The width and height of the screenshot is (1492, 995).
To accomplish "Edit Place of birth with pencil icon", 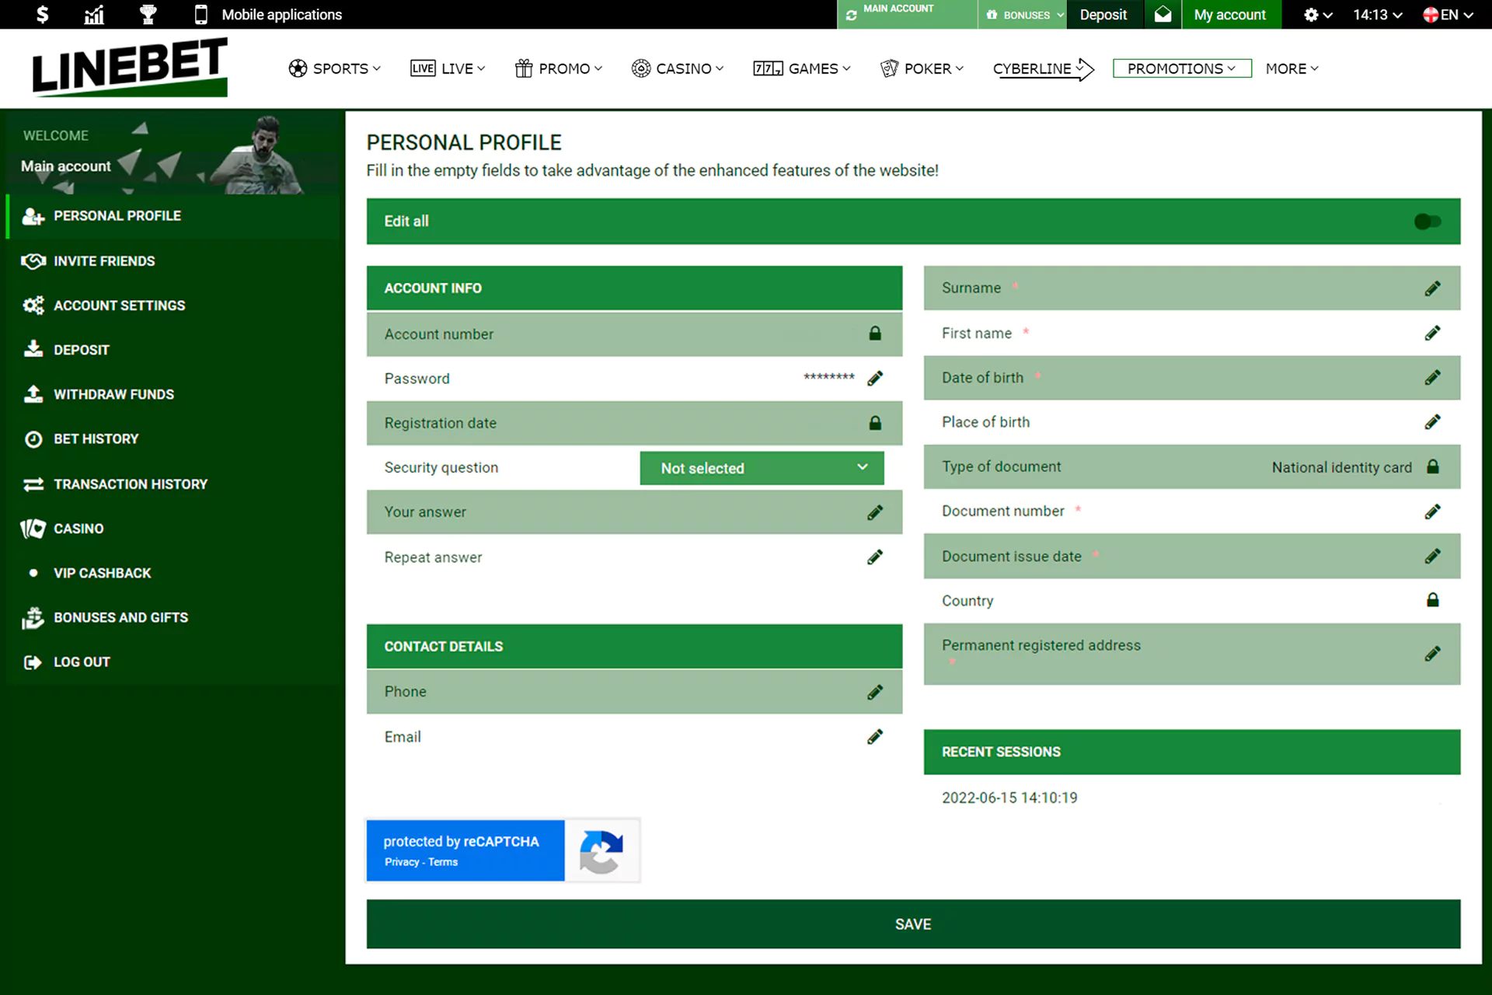I will tap(1432, 422).
